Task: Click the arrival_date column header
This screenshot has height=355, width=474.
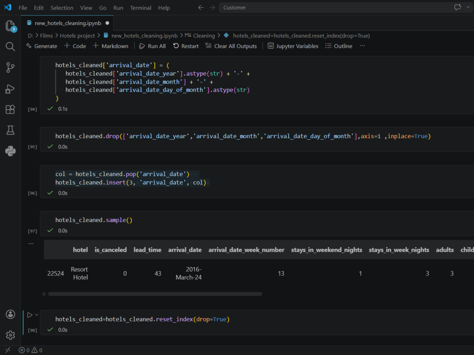Action: (x=185, y=250)
